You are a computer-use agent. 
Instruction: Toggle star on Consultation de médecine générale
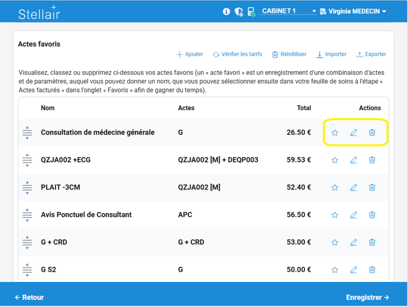(334, 133)
